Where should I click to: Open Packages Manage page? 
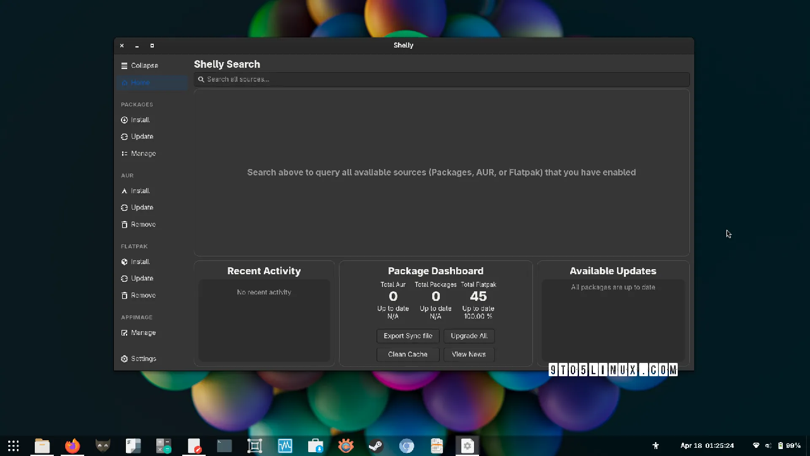(142, 154)
